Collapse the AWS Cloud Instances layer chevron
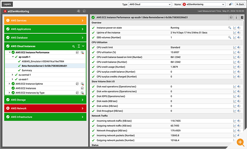 tap(83, 46)
